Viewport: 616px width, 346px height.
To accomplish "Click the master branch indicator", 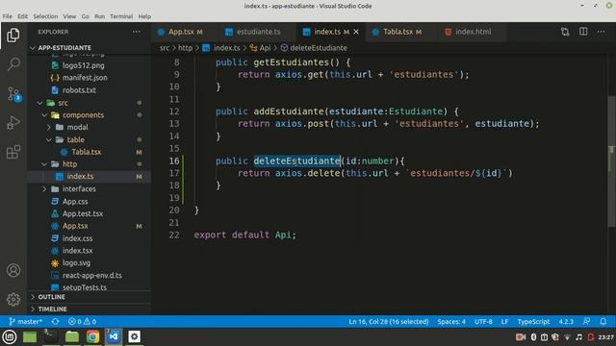I will coord(25,321).
